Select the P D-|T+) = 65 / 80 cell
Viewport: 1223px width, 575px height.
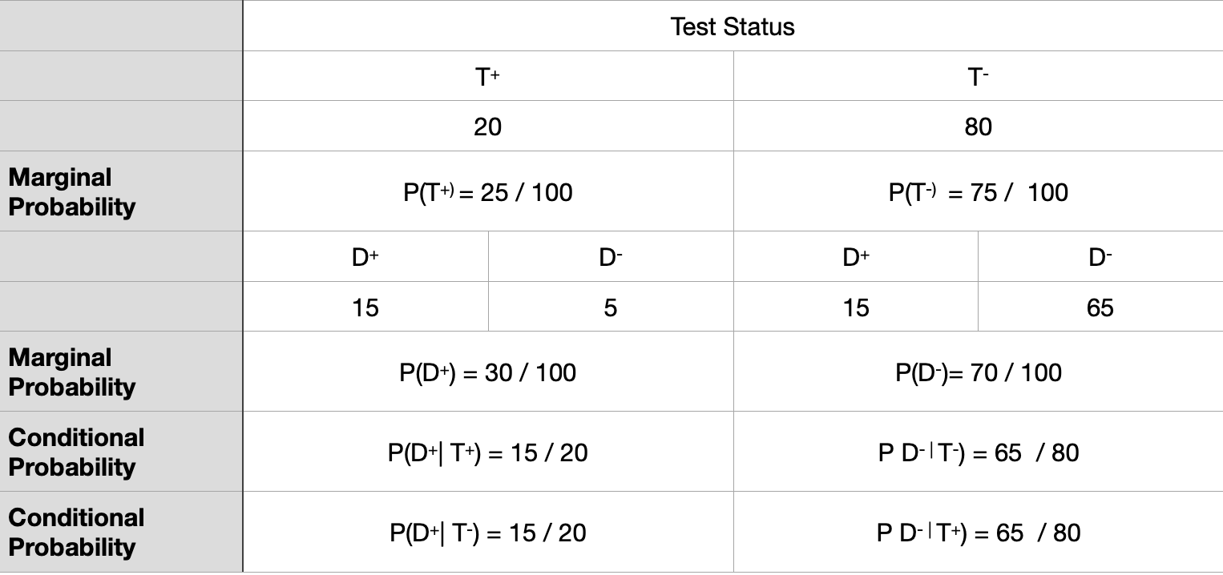[x=978, y=533]
